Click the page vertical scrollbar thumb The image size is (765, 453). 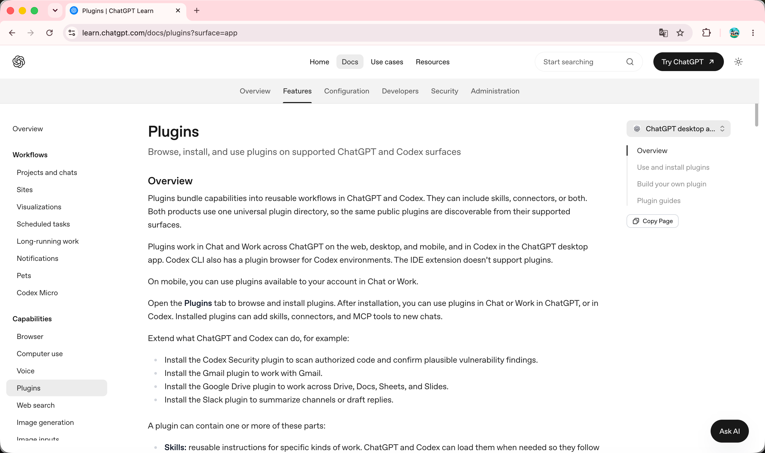tap(756, 115)
